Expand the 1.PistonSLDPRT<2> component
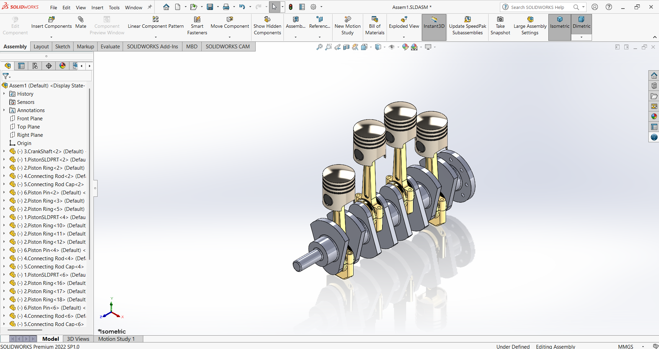 click(4, 159)
